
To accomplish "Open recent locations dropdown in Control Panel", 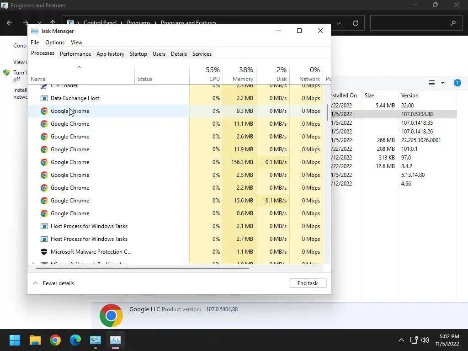I will pos(39,23).
